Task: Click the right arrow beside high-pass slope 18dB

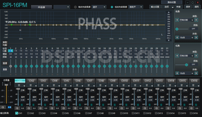Action: (x=196, y=38)
